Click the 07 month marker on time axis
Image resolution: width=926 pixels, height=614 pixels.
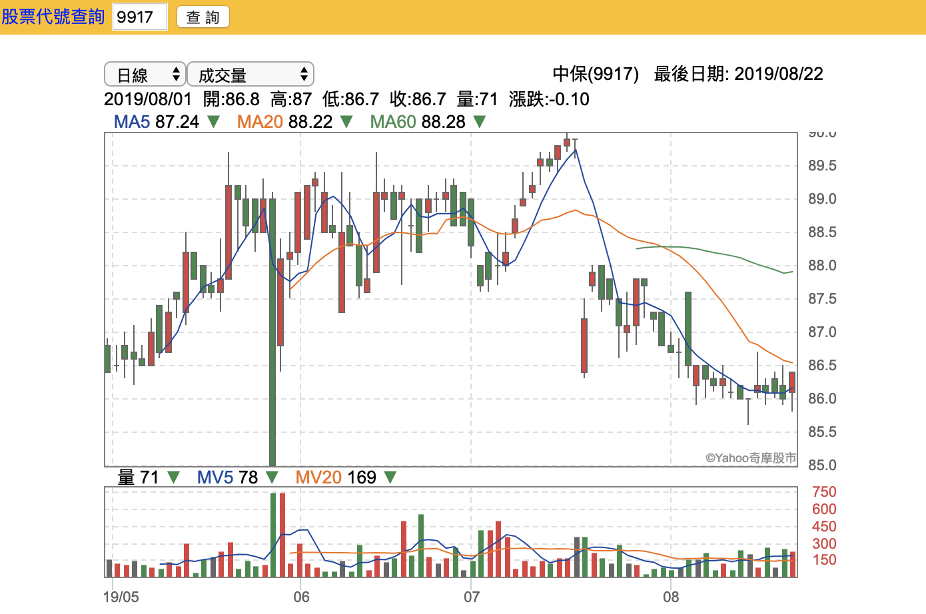[472, 596]
